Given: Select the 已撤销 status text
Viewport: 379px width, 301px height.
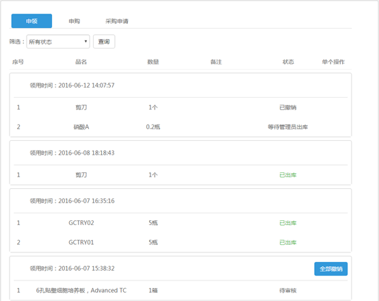Looking at the screenshot, I should (288, 107).
